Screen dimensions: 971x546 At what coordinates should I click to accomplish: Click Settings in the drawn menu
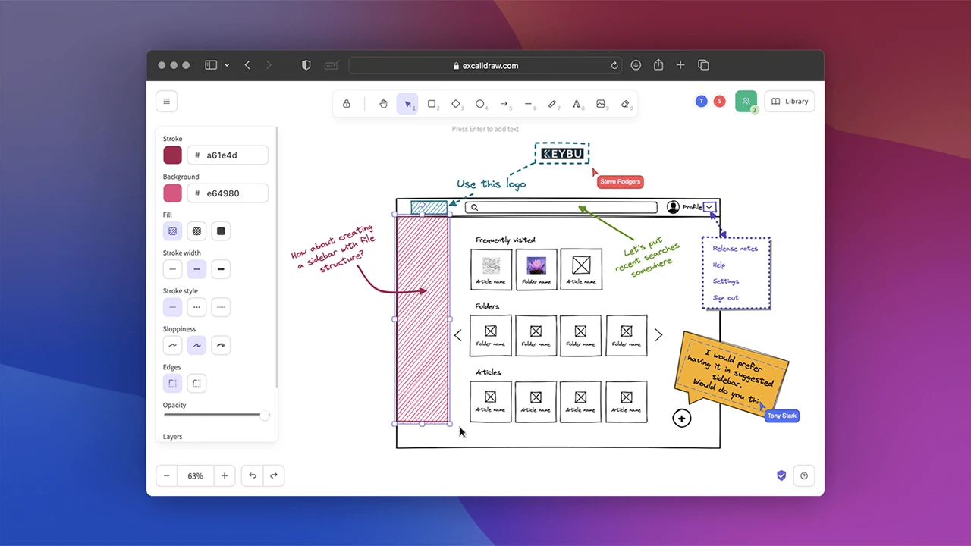726,281
